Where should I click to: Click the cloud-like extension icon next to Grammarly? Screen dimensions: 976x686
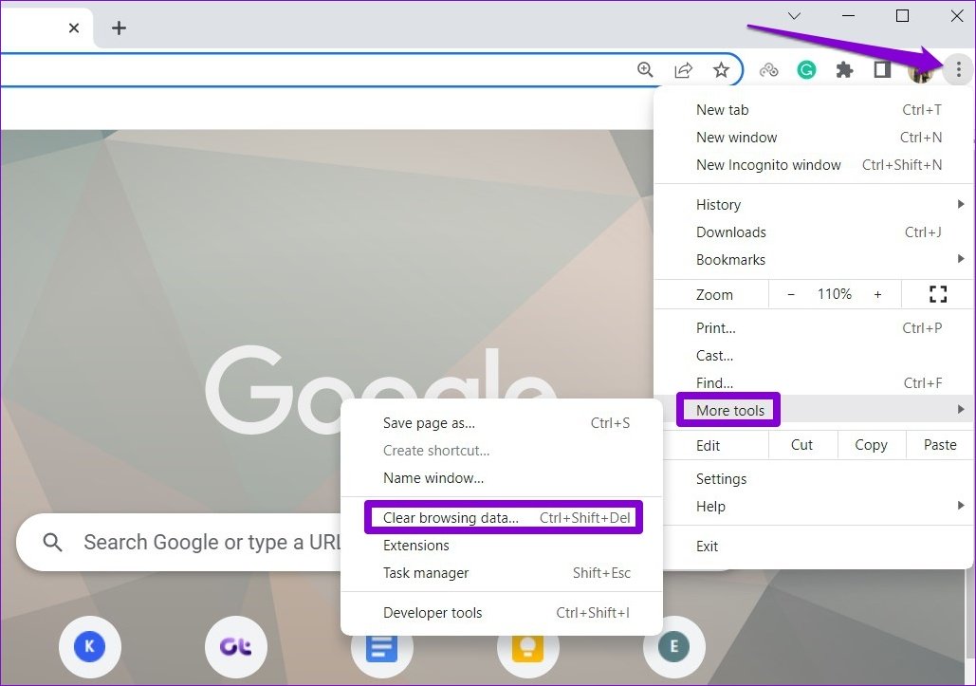(768, 69)
